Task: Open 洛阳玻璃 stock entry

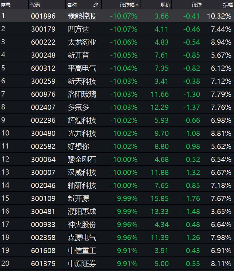Action: pyautogui.click(x=82, y=95)
